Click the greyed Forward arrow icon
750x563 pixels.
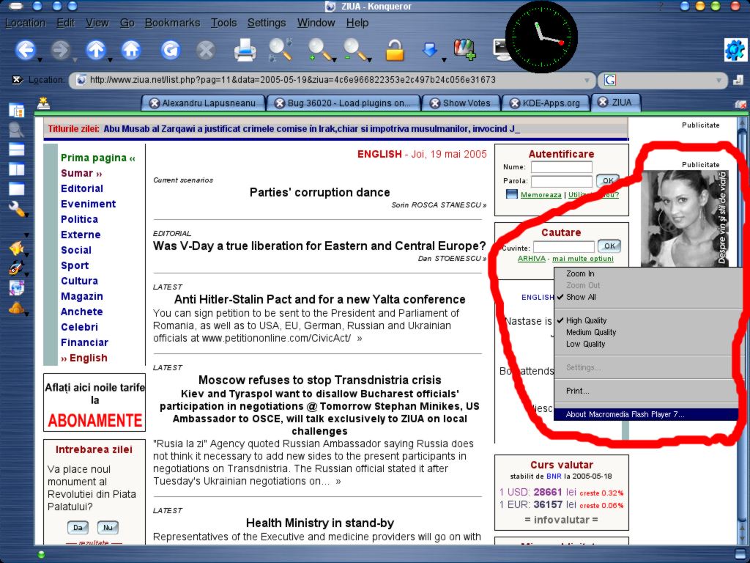(60, 50)
